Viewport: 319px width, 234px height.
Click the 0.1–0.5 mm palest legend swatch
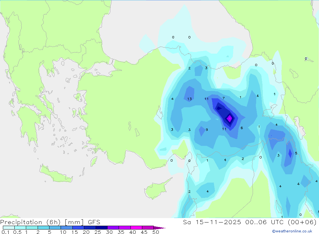point(9,228)
